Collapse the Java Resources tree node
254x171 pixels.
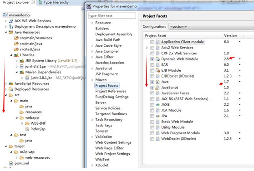coord(6,32)
